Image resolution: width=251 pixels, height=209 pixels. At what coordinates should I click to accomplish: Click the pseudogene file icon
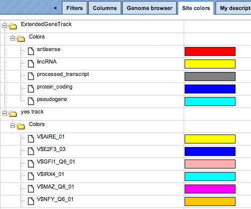(x=31, y=101)
